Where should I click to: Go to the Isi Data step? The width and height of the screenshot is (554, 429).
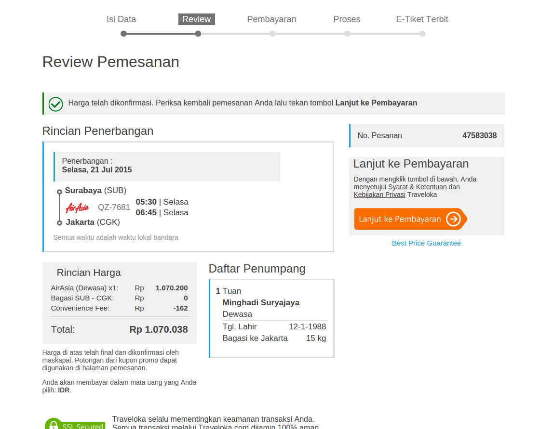[121, 19]
